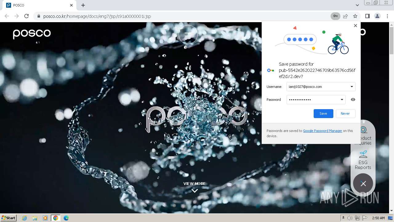Open the tab search chevron
Image resolution: width=394 pixels, height=222 pixels.
[357, 5]
